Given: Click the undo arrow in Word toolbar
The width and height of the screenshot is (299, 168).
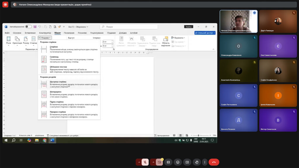Looking at the screenshot, I should click(x=39, y=27).
